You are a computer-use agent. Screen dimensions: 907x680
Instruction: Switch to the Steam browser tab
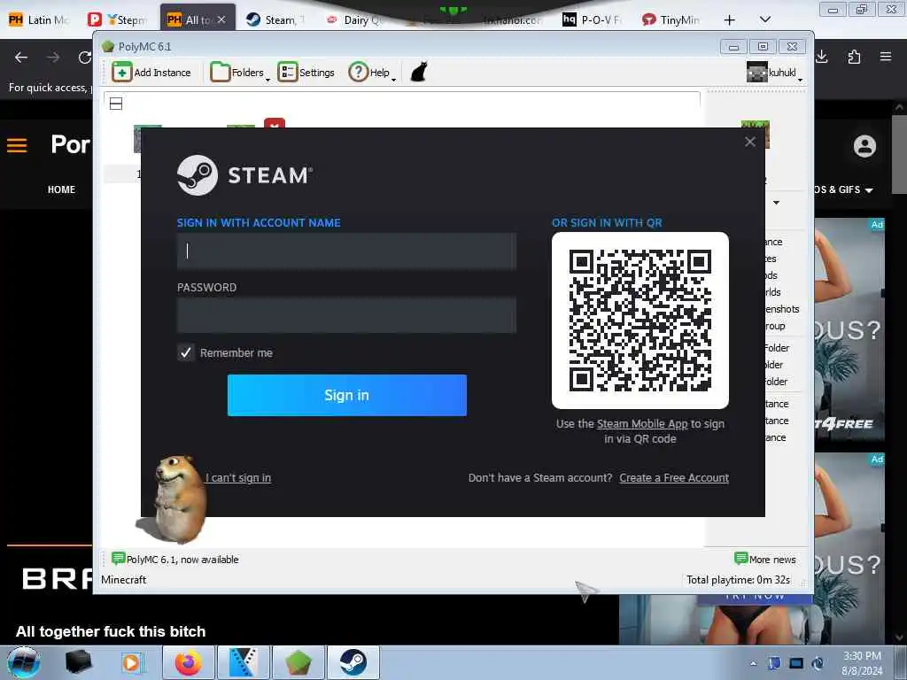point(275,19)
